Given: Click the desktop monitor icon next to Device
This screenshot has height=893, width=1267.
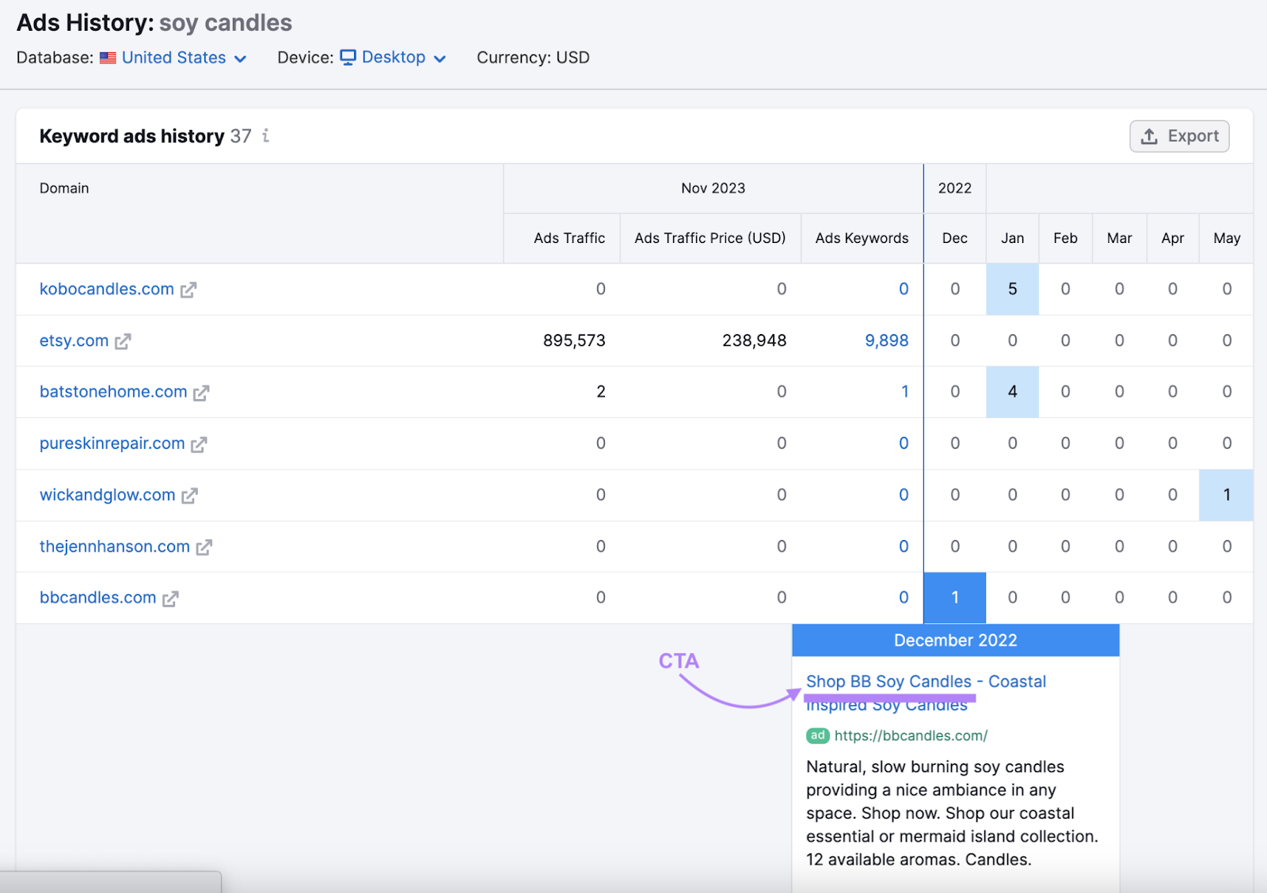Looking at the screenshot, I should 348,57.
